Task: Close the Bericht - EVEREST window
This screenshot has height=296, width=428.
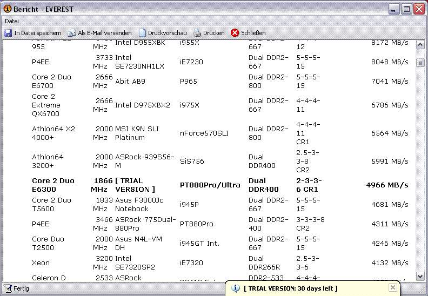Action: coord(419,9)
